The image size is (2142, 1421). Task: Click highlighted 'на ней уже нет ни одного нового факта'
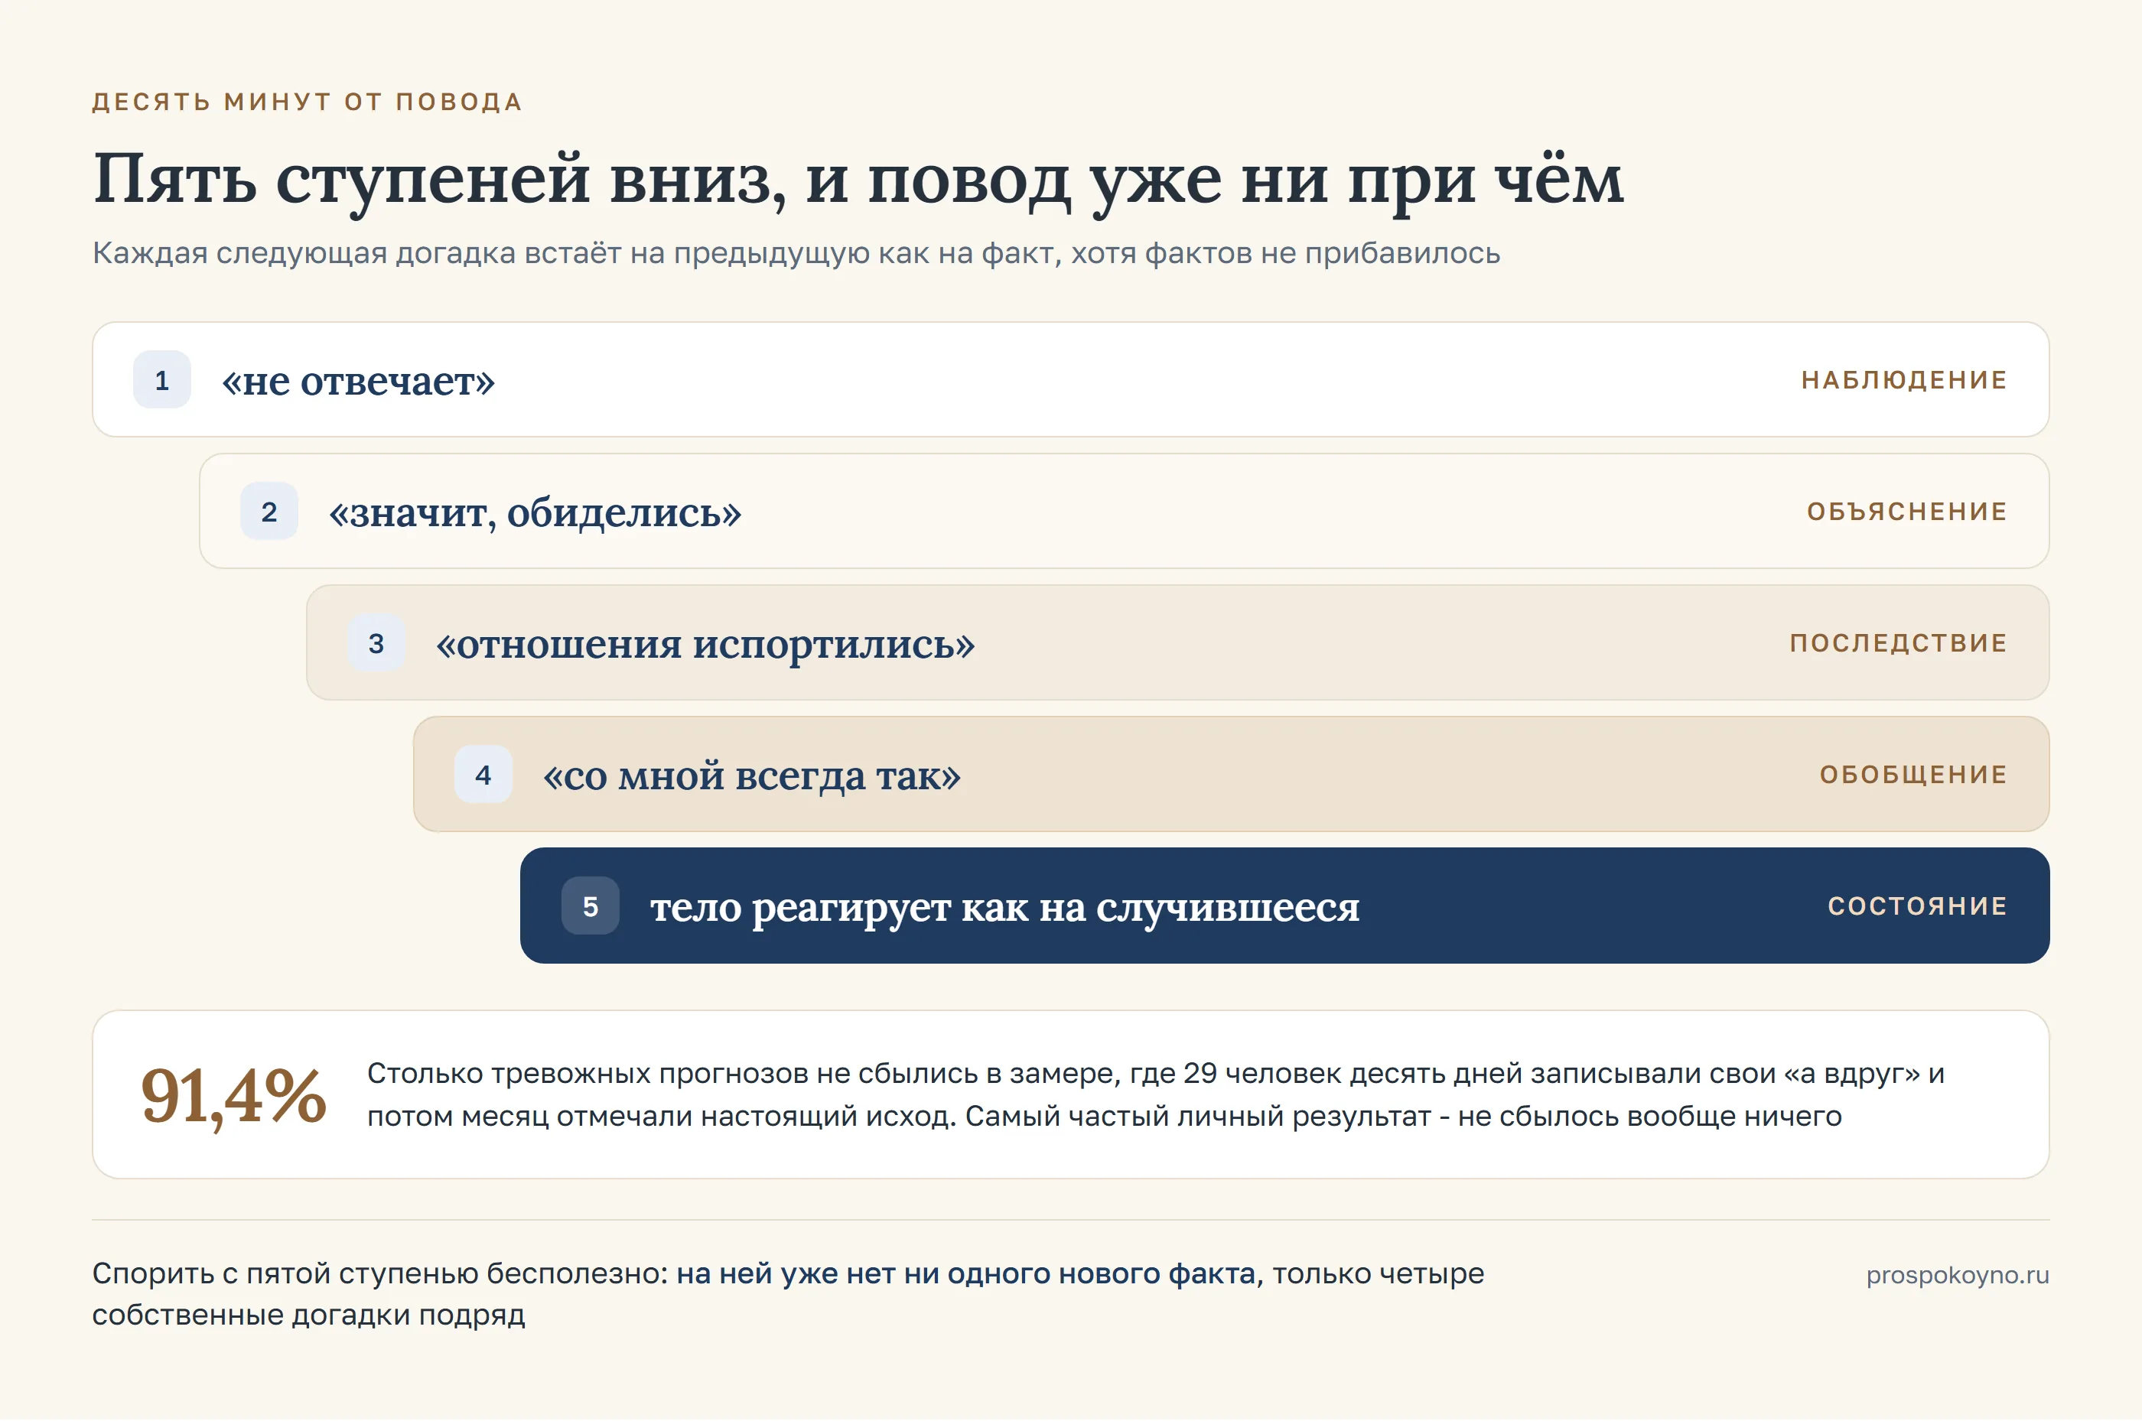coord(965,1273)
